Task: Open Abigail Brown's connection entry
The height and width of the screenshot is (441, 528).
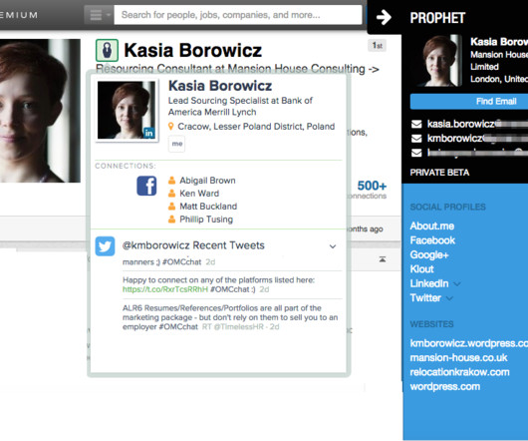Action: pos(207,181)
